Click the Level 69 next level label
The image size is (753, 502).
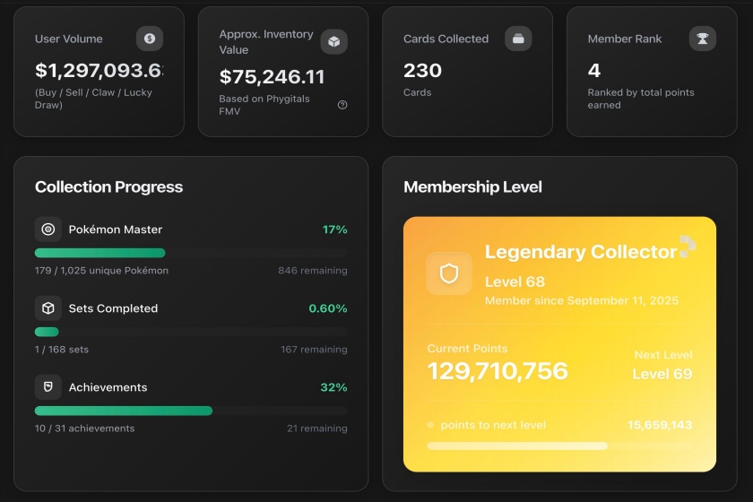point(662,374)
